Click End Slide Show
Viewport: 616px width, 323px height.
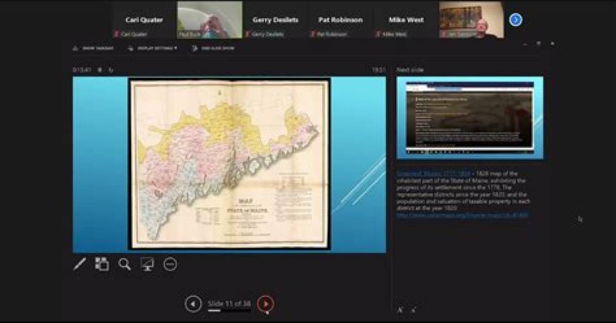(213, 48)
